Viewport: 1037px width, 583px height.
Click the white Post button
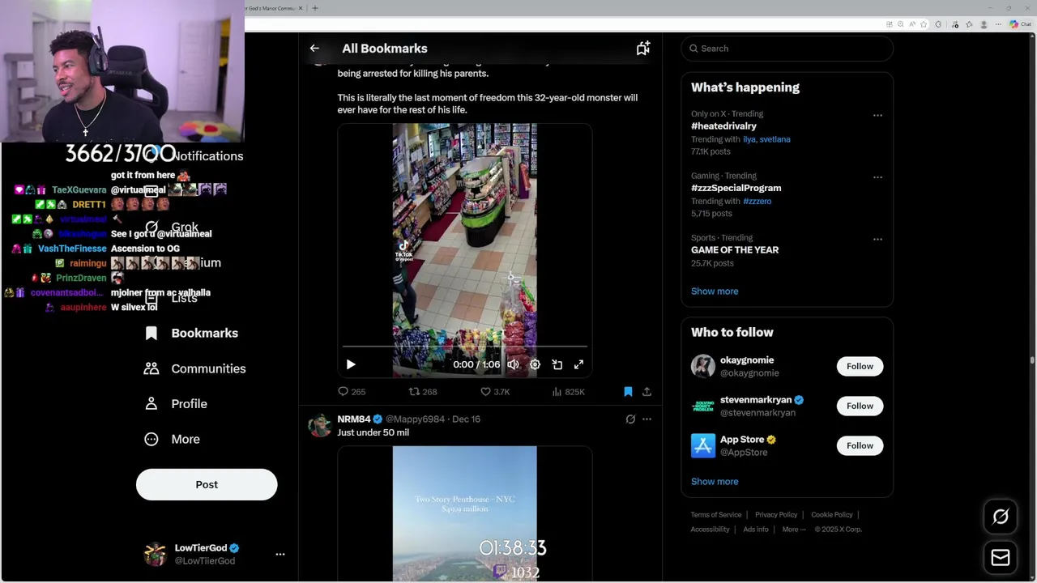(207, 484)
